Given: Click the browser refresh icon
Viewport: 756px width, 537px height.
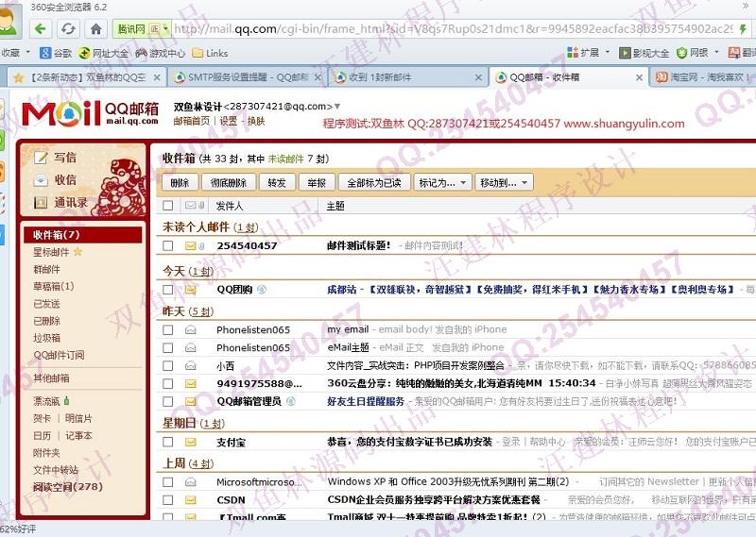Looking at the screenshot, I should click(x=69, y=28).
